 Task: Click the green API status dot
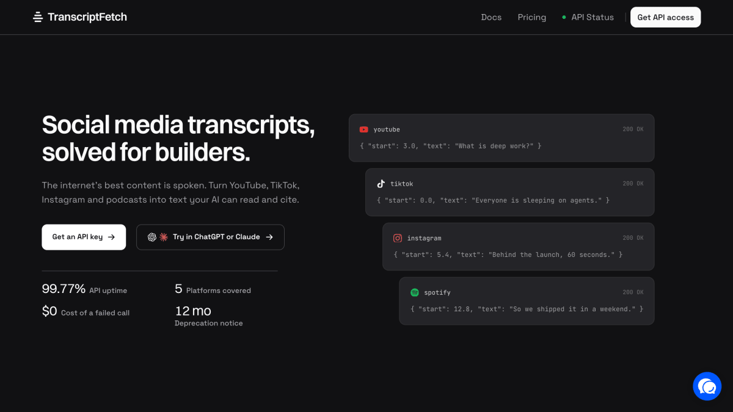tap(564, 18)
